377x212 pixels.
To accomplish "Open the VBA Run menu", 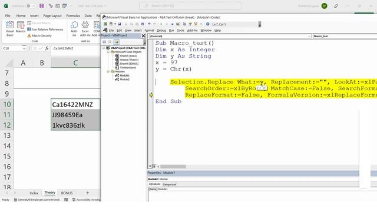I will 171,31.
